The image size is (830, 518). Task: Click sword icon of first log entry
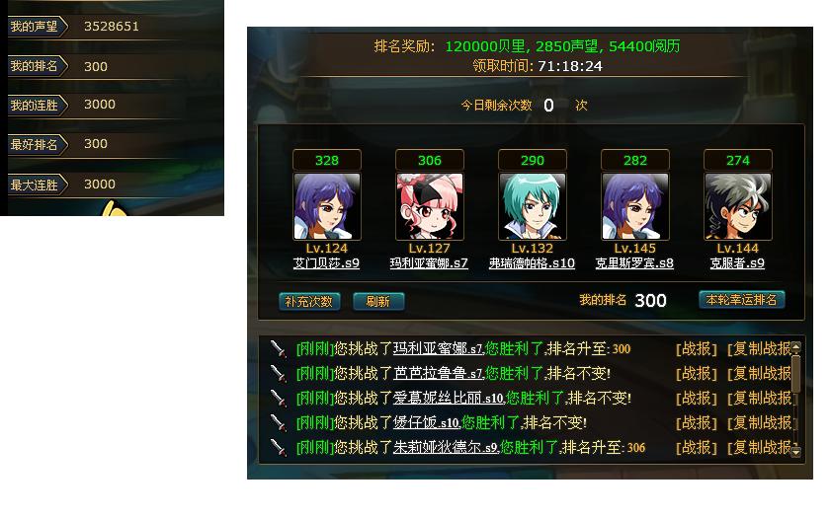pos(279,349)
